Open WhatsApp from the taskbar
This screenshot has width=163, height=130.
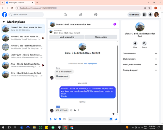click(40, 127)
